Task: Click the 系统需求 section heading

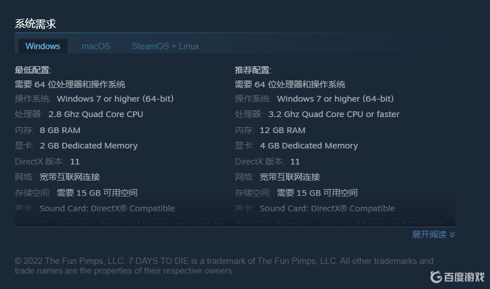Action: tap(35, 24)
